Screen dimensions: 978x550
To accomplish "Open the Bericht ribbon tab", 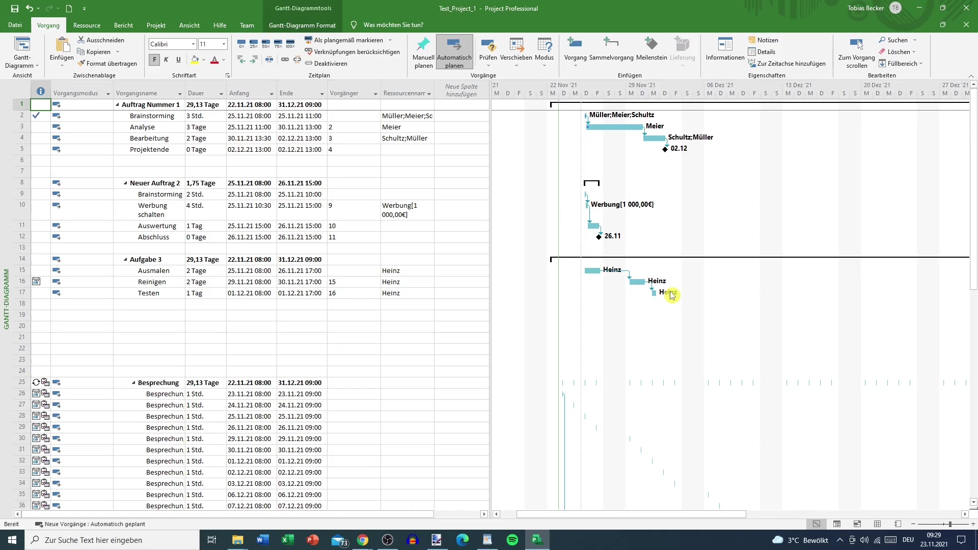I will coord(123,25).
